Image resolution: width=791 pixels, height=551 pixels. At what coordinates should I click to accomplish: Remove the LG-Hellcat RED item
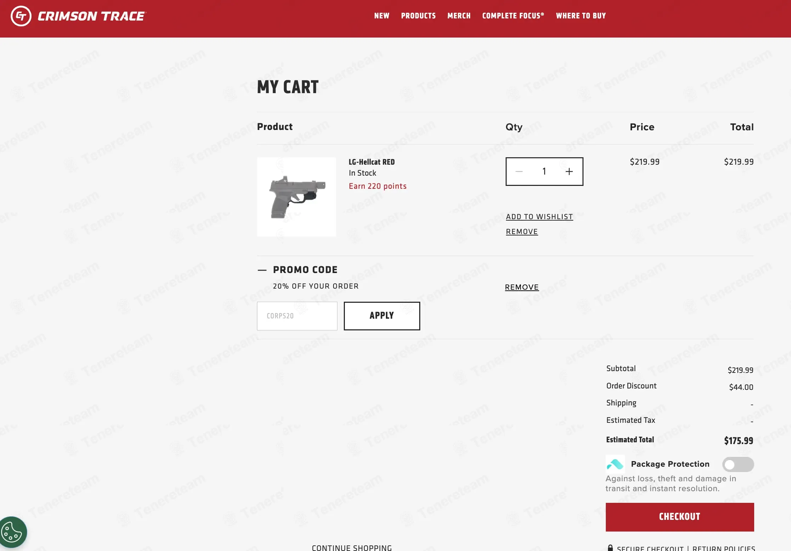click(522, 232)
